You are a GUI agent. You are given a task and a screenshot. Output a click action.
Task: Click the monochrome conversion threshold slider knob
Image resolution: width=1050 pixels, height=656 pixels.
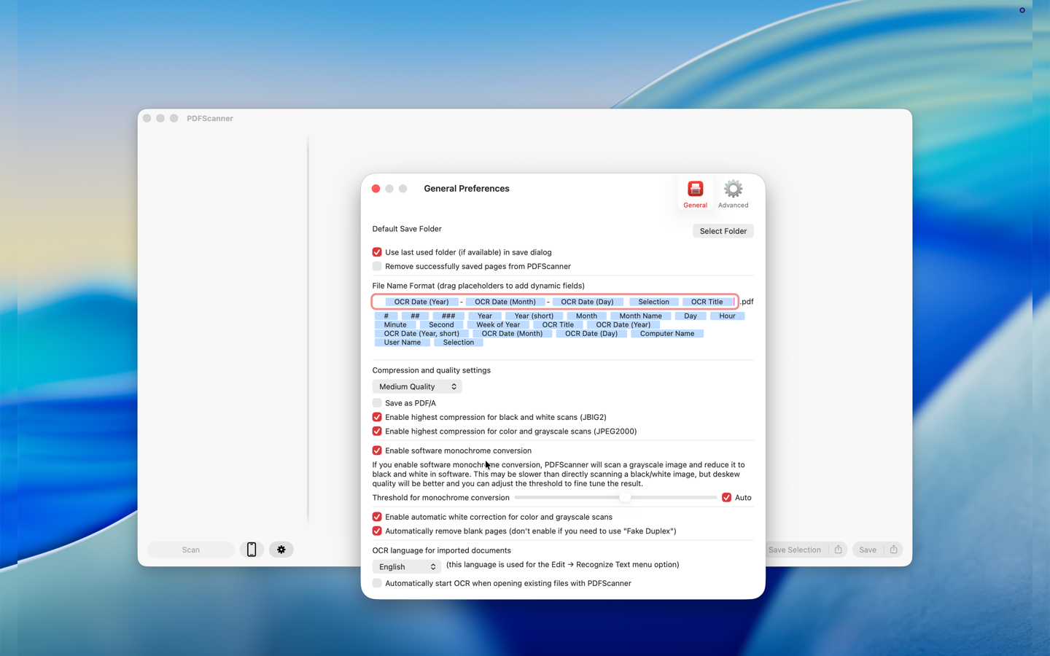tap(625, 498)
